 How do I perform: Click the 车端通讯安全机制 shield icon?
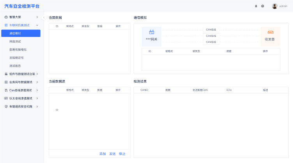point(6,106)
